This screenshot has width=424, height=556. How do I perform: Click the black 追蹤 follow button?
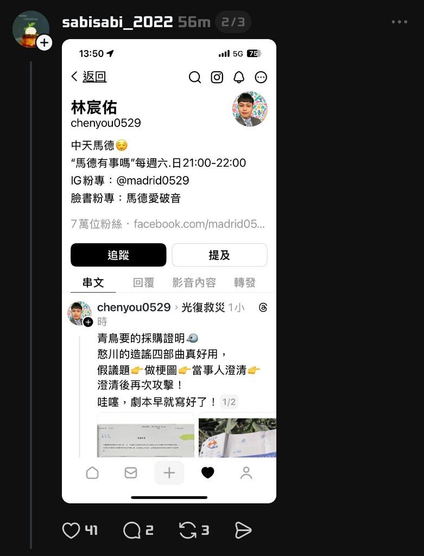[x=118, y=255]
